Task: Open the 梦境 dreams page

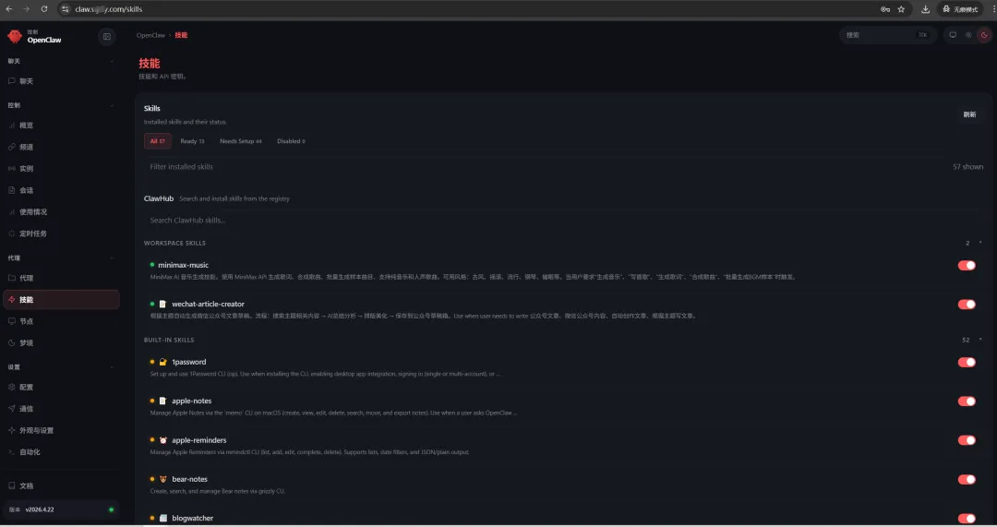Action: pyautogui.click(x=61, y=342)
